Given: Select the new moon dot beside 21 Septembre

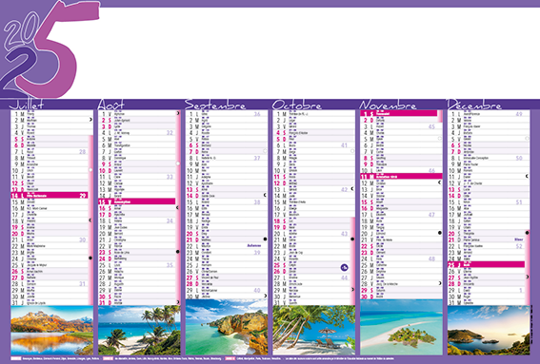Looking at the screenshot, I should point(265,239).
